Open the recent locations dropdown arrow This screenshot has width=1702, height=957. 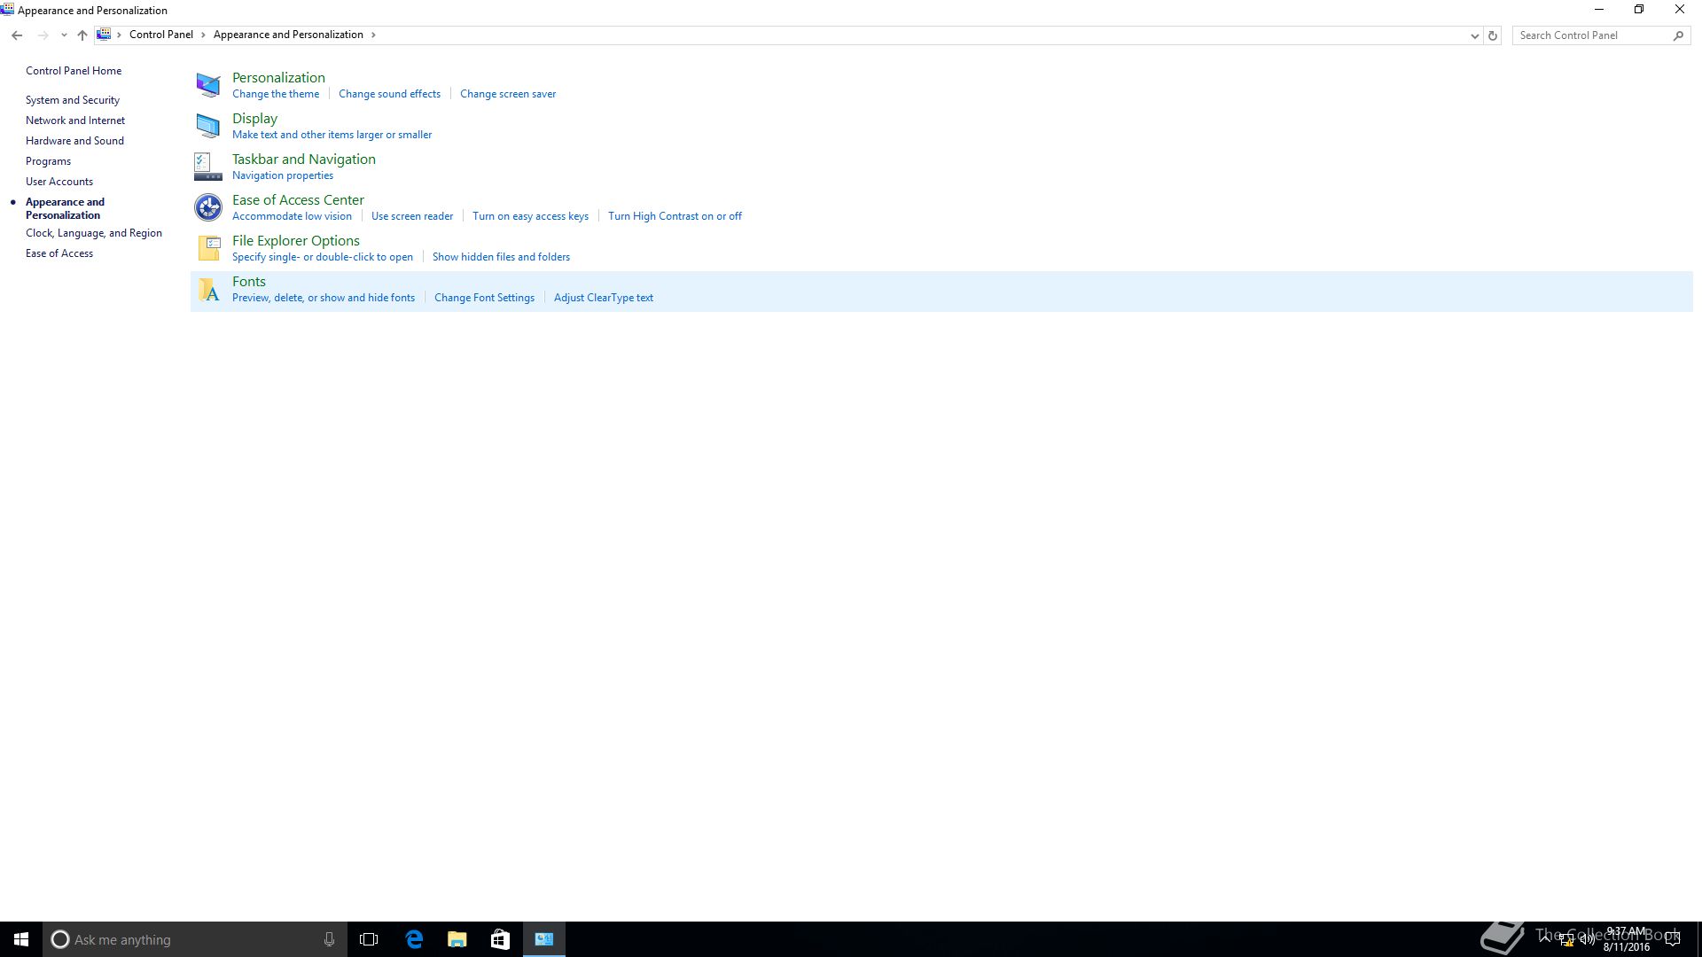[64, 35]
